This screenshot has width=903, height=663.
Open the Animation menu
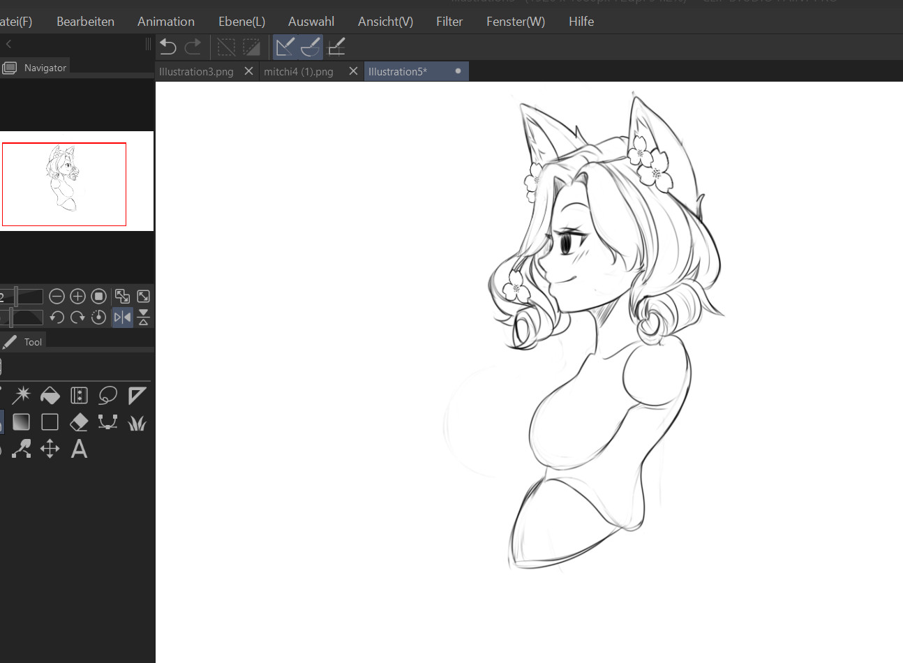[166, 22]
